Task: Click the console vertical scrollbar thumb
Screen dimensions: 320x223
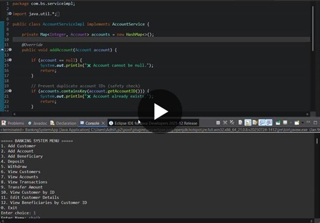Action: 317,141
